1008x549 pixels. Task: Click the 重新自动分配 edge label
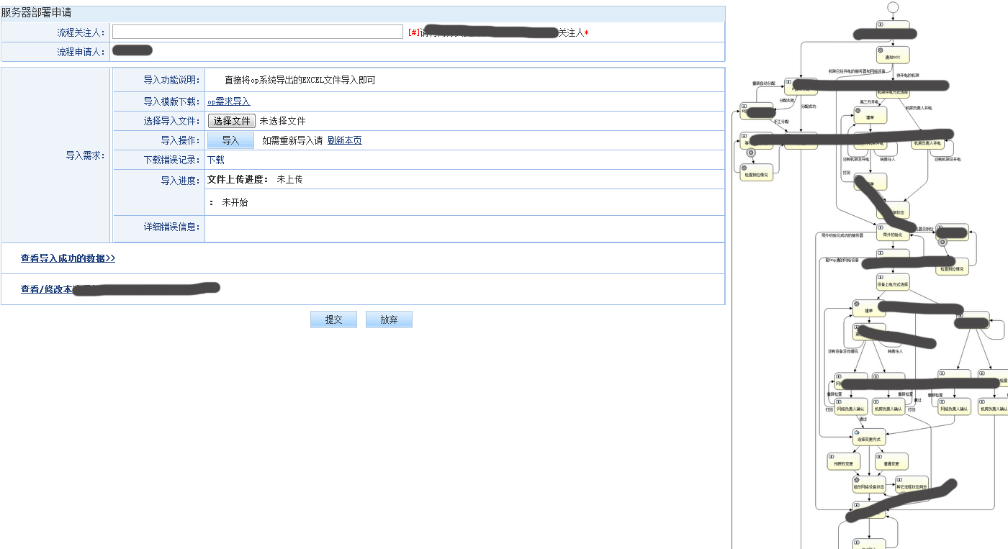pyautogui.click(x=764, y=83)
